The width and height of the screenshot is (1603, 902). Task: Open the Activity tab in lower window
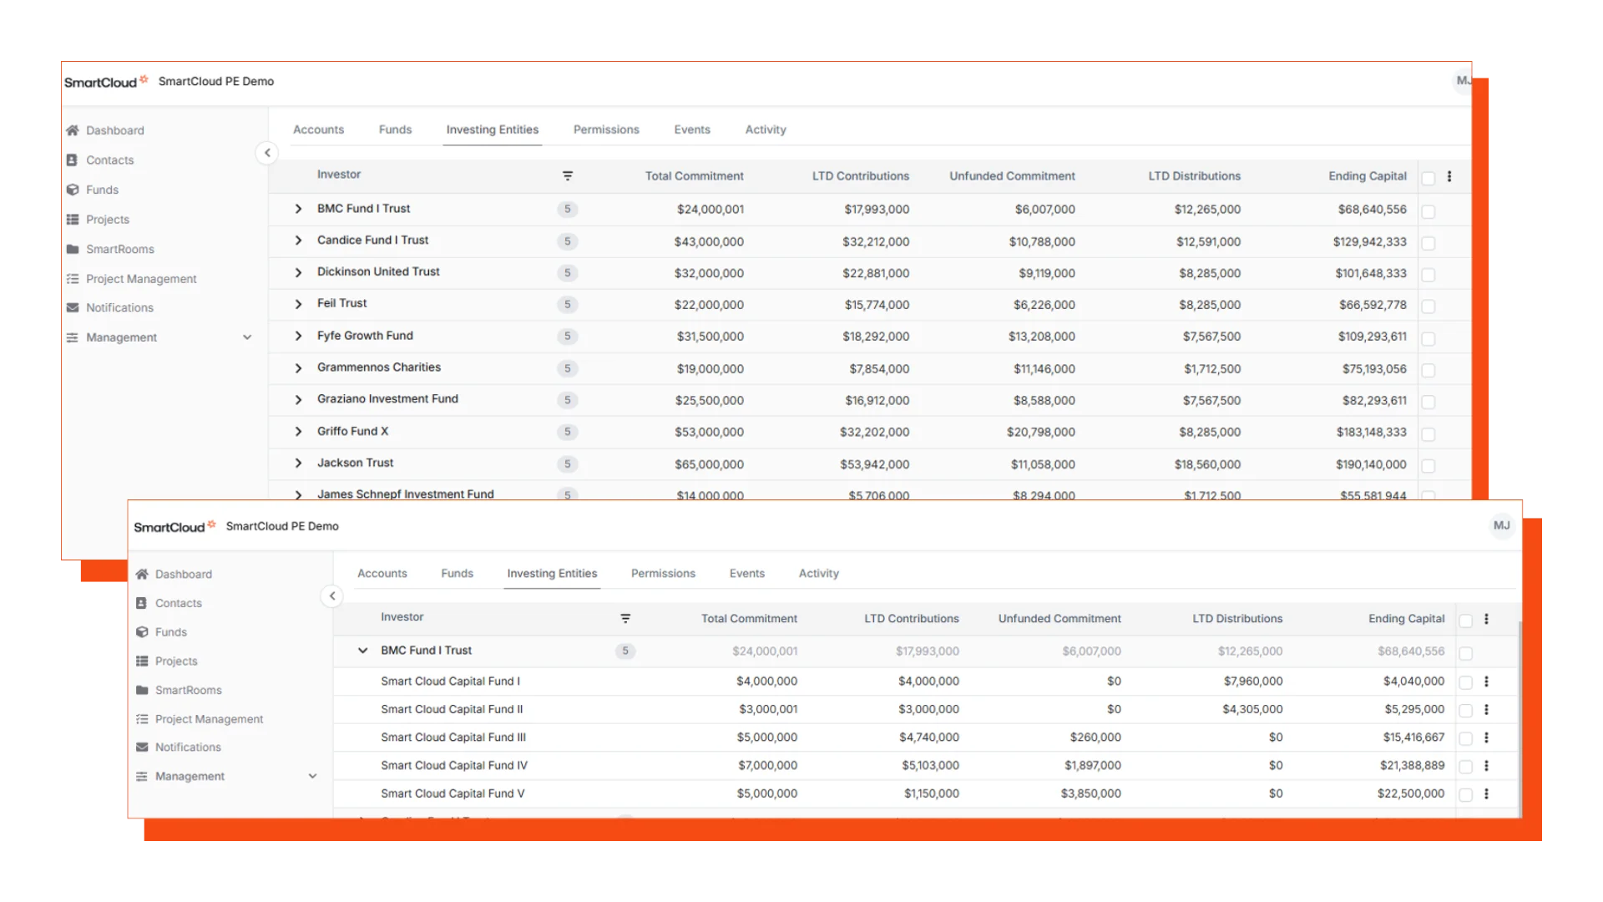[x=818, y=573]
